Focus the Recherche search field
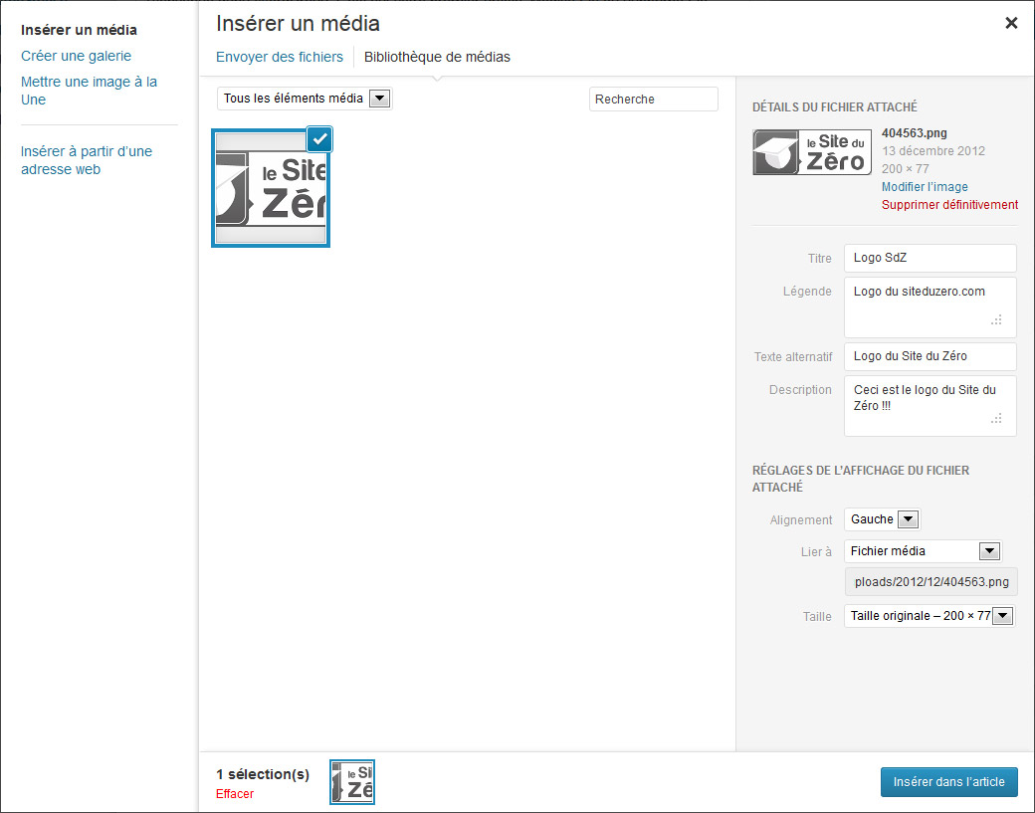Image resolution: width=1035 pixels, height=813 pixels. (653, 100)
